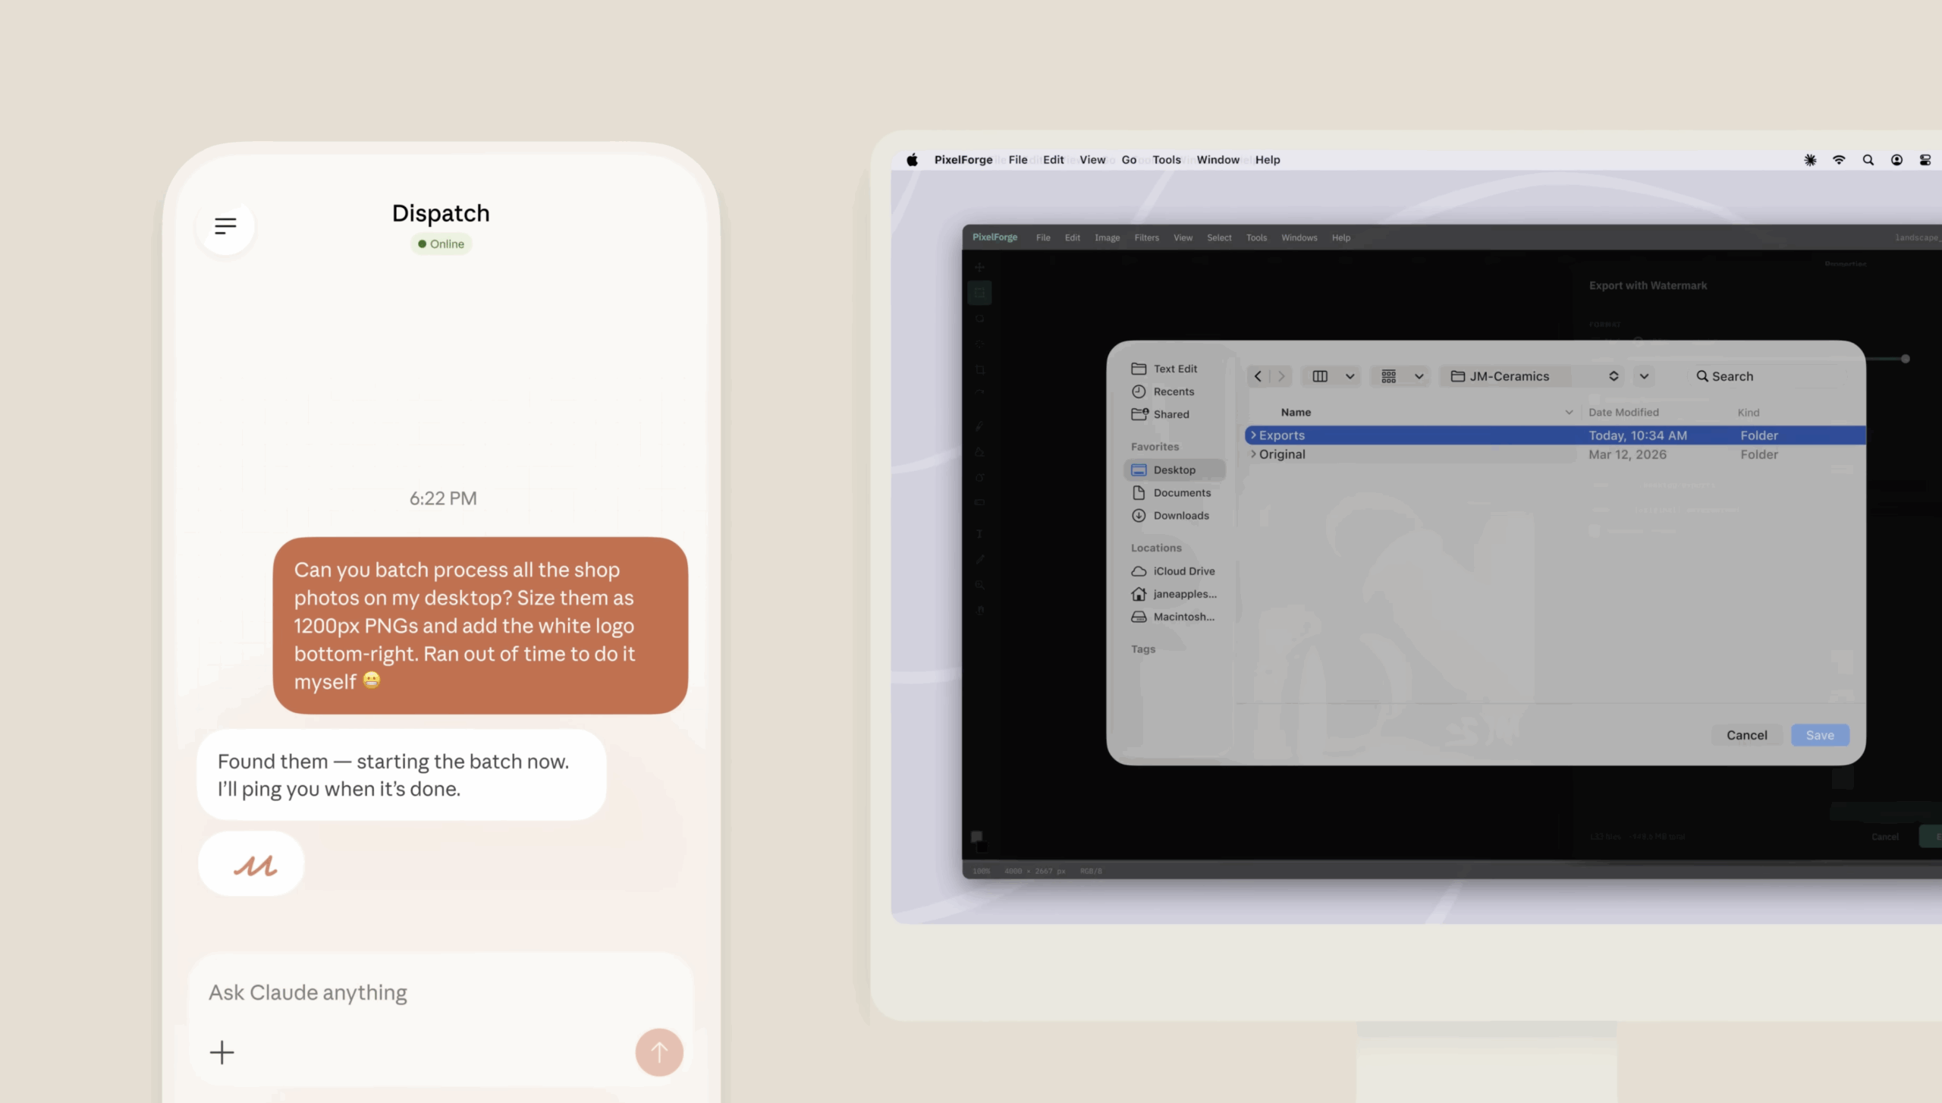Click the Wi-Fi status icon
The height and width of the screenshot is (1103, 1942).
[x=1839, y=160]
